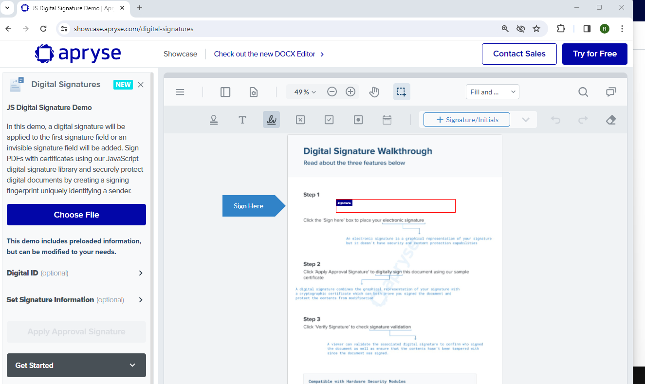Click the Step 3 label in document

click(x=312, y=319)
